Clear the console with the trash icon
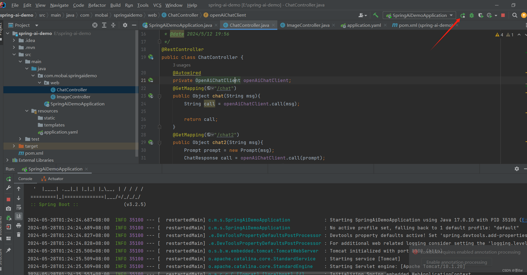Screen dimensions: 527x275 (x=19, y=234)
